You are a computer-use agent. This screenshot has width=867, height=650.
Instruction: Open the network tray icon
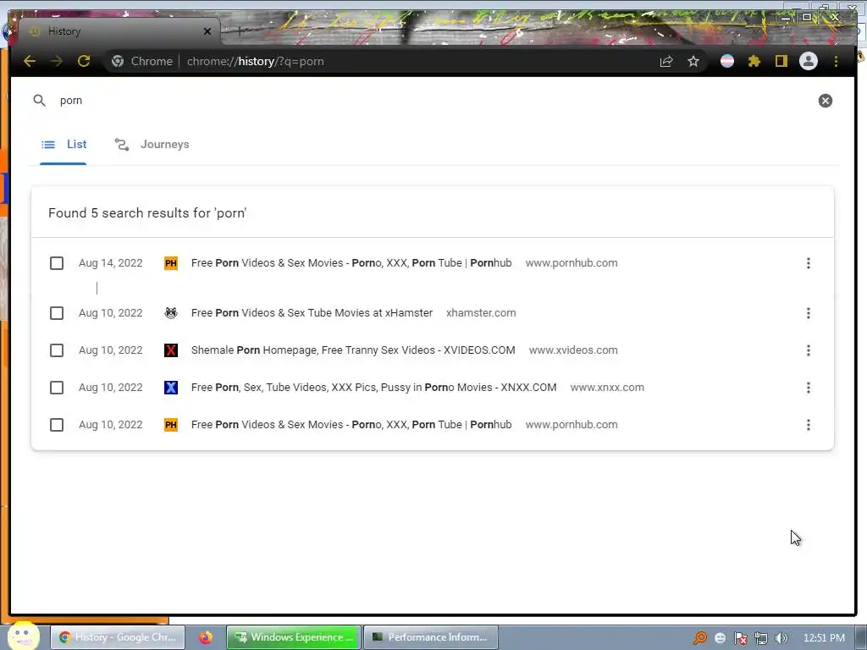click(761, 638)
